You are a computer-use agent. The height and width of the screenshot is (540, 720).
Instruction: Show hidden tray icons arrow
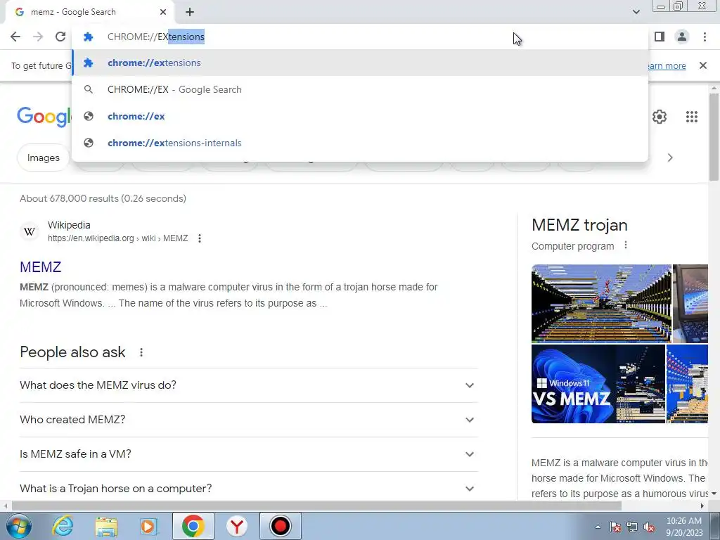coord(598,527)
